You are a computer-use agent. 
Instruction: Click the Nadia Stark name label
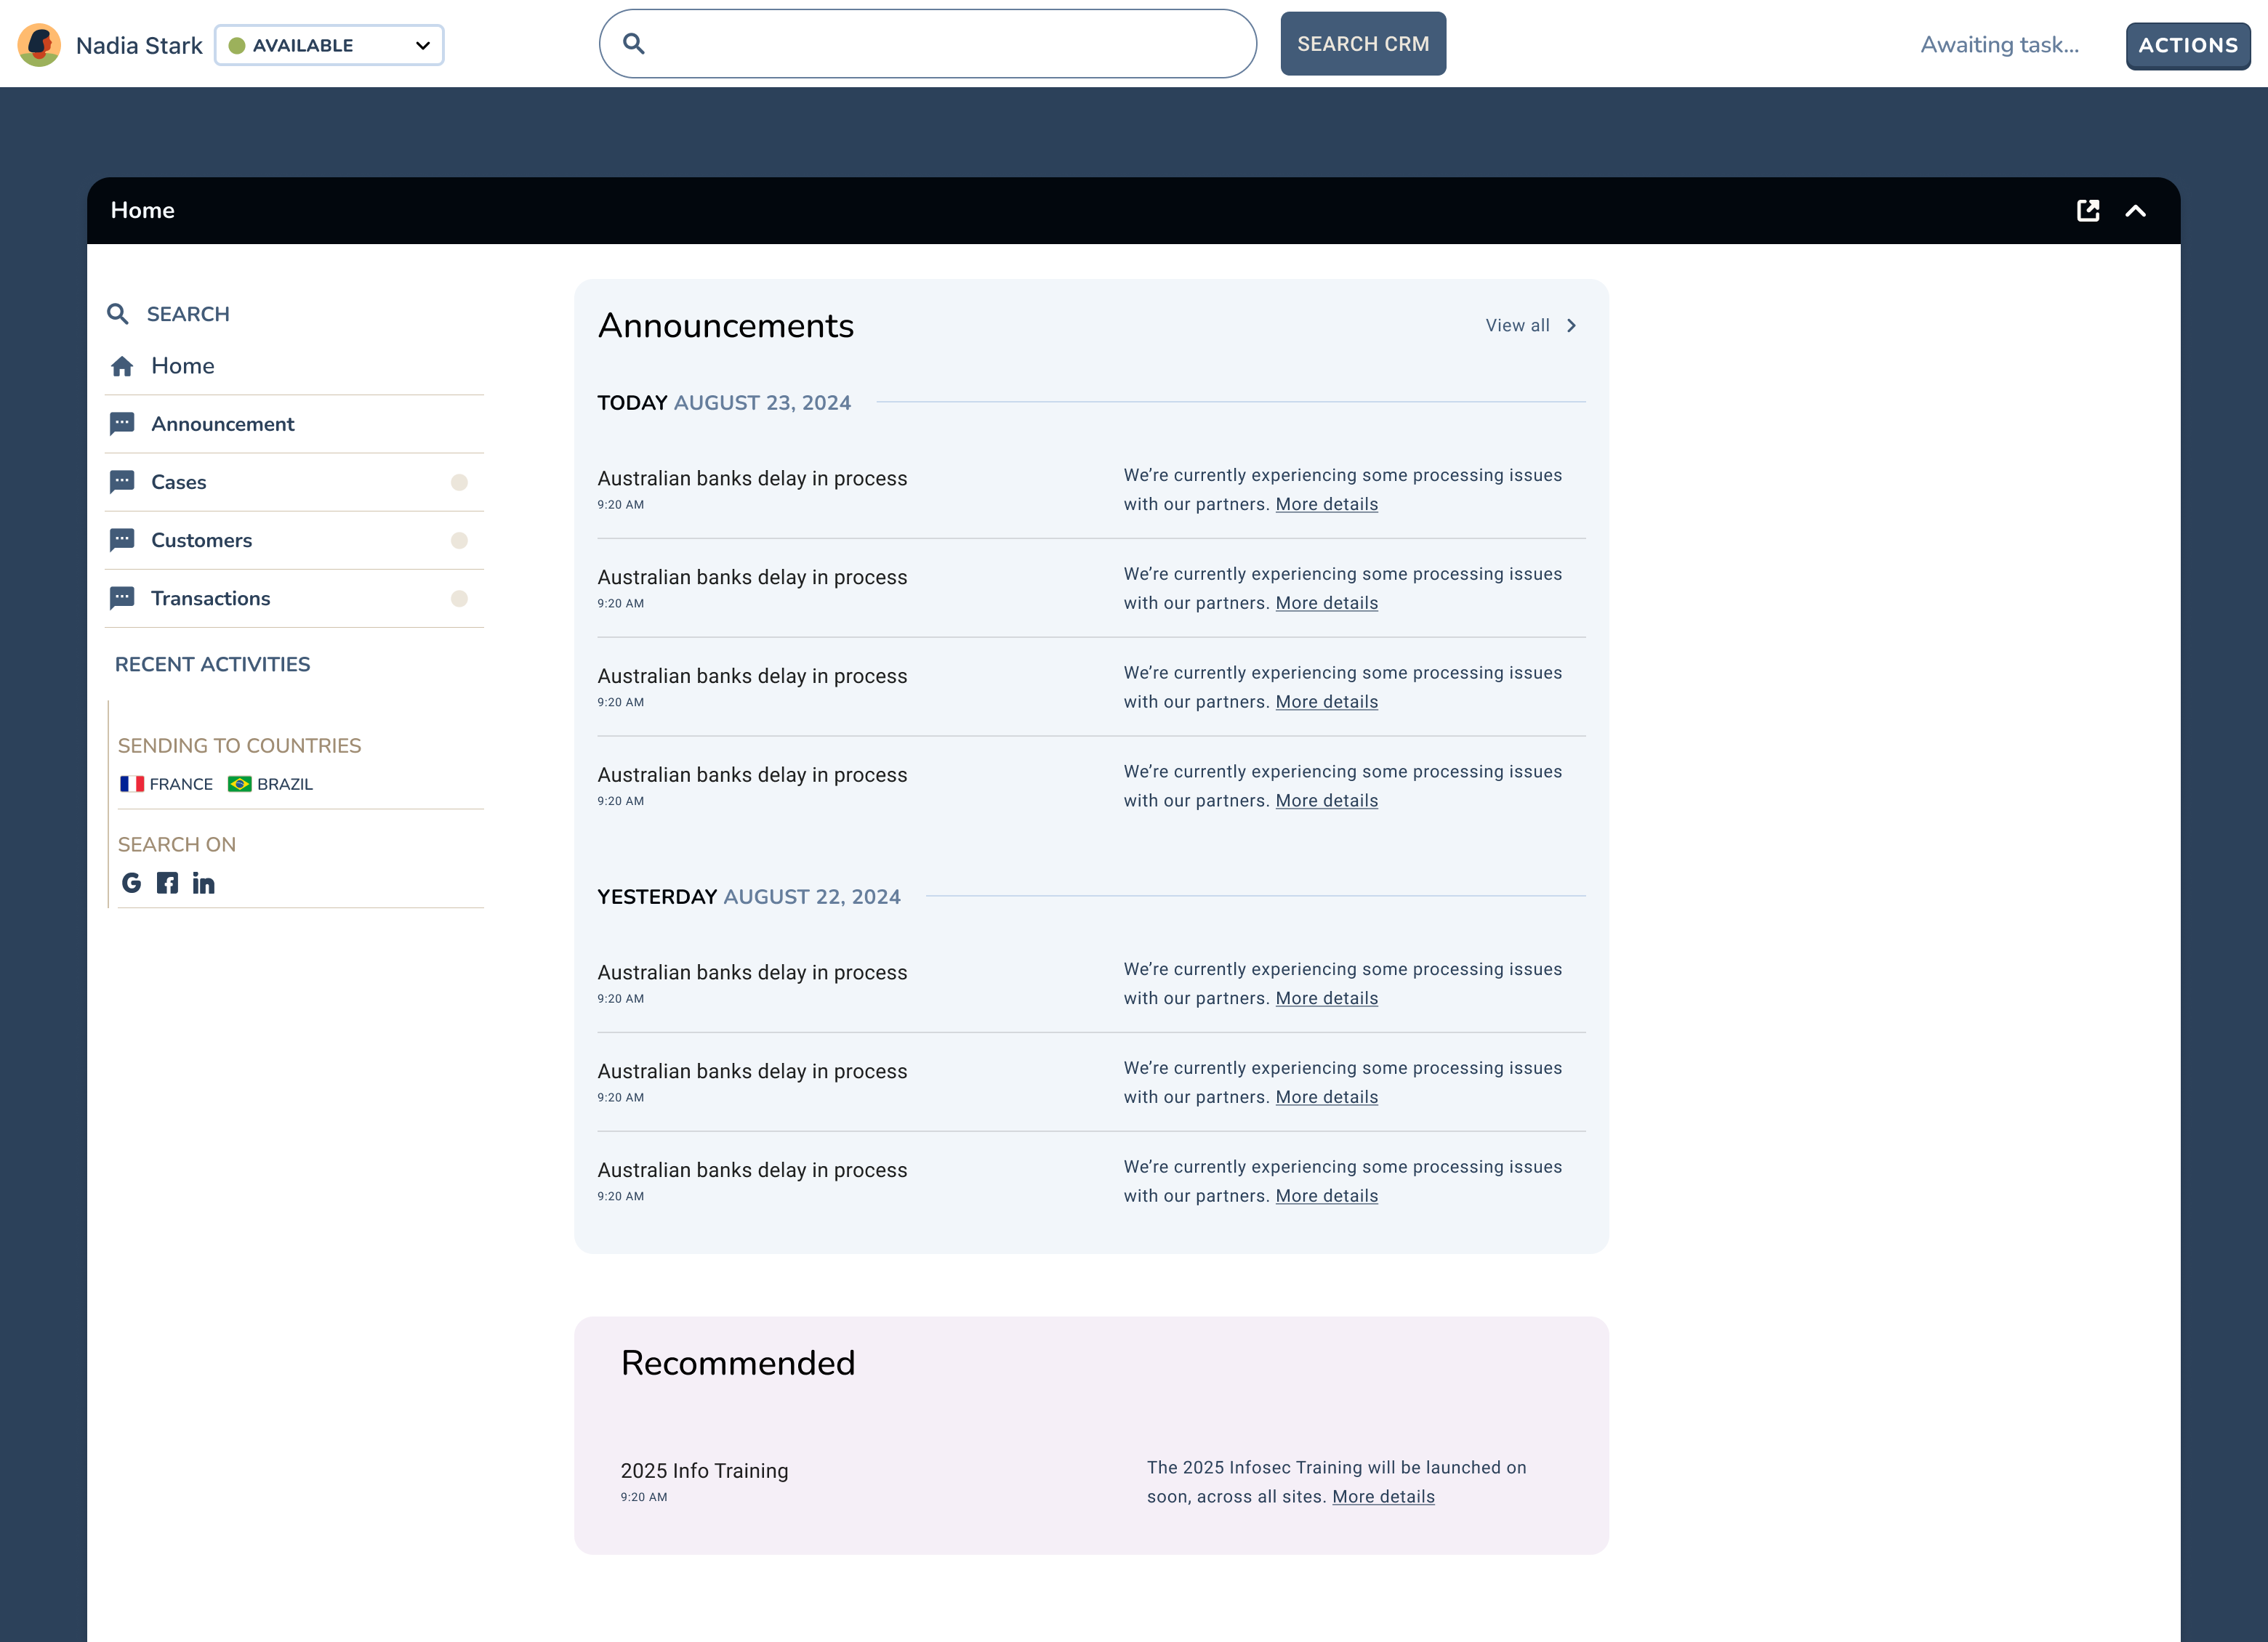(139, 46)
